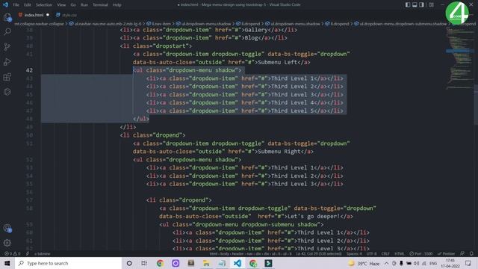This screenshot has height=269, width=478.
Task: Open Task View on the taskbar
Action: pos(144,263)
